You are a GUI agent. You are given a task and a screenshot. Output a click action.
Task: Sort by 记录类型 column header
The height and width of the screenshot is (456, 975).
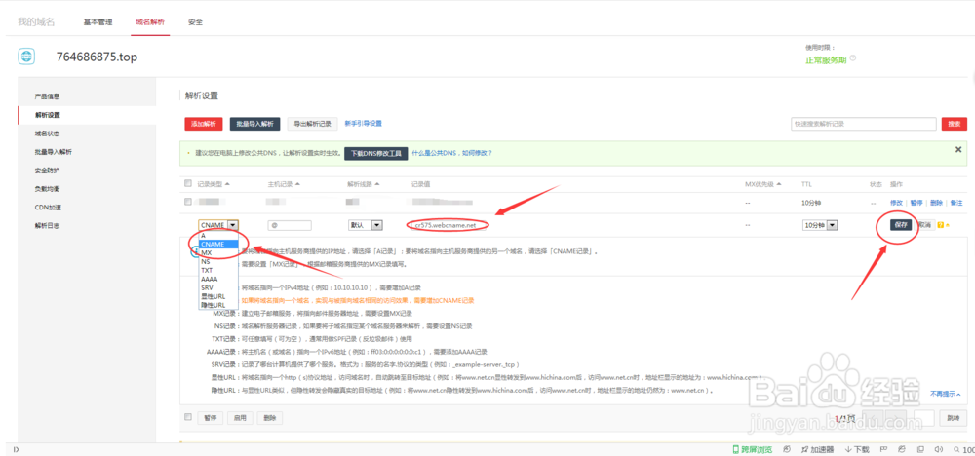click(214, 184)
